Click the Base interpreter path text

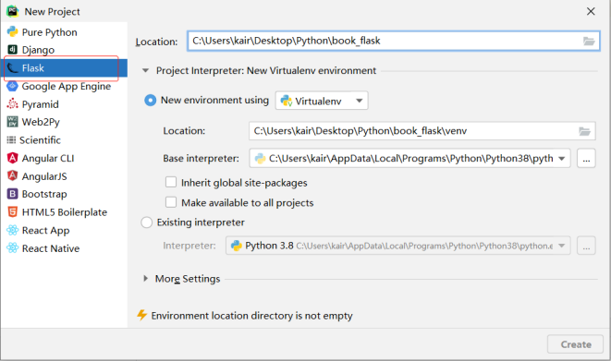point(410,158)
